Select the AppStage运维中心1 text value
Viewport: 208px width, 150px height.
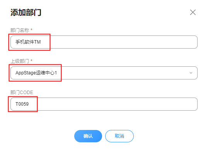pos(36,73)
